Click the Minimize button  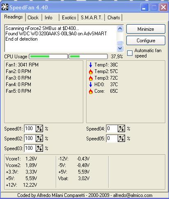(x=146, y=29)
